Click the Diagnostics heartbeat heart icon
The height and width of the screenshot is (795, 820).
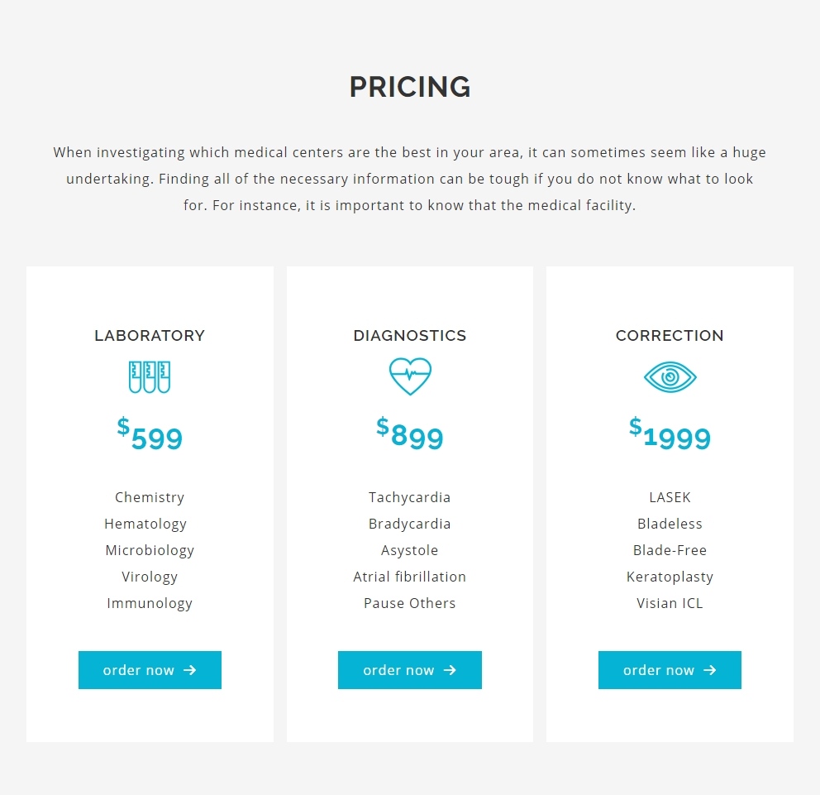pyautogui.click(x=410, y=376)
